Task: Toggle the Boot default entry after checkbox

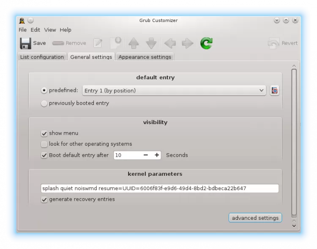Action: point(44,155)
